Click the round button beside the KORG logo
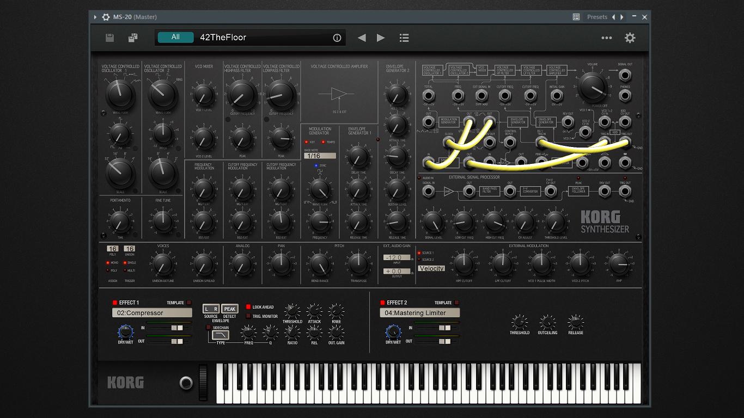 186,383
